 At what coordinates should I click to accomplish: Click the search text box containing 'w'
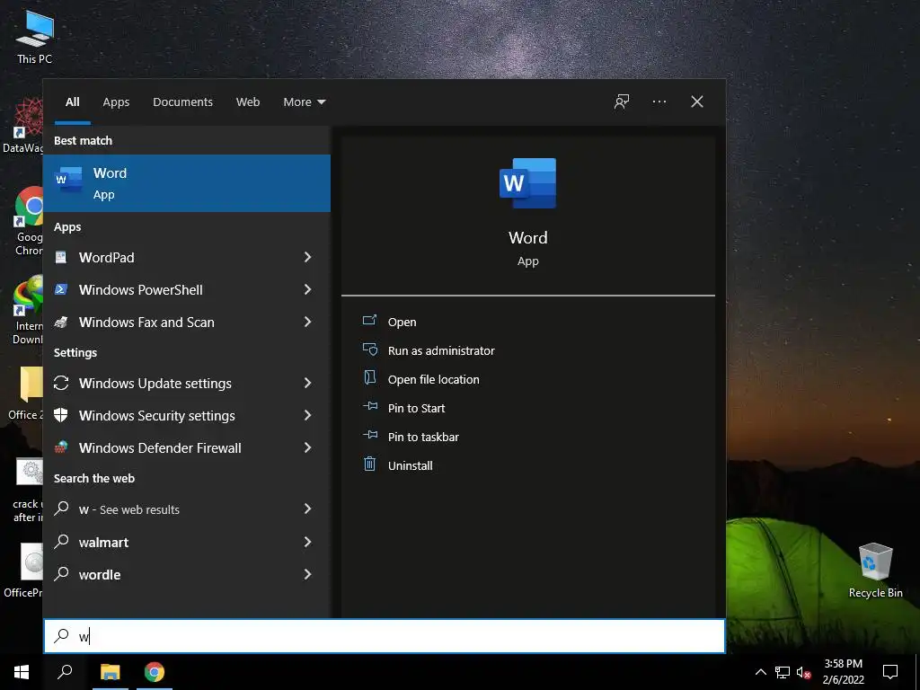tap(385, 636)
